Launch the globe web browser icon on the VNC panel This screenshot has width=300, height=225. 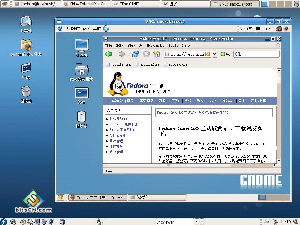pyautogui.click(x=106, y=29)
